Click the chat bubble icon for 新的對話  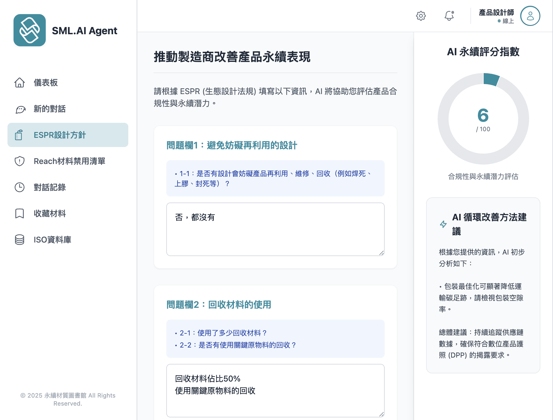[20, 109]
